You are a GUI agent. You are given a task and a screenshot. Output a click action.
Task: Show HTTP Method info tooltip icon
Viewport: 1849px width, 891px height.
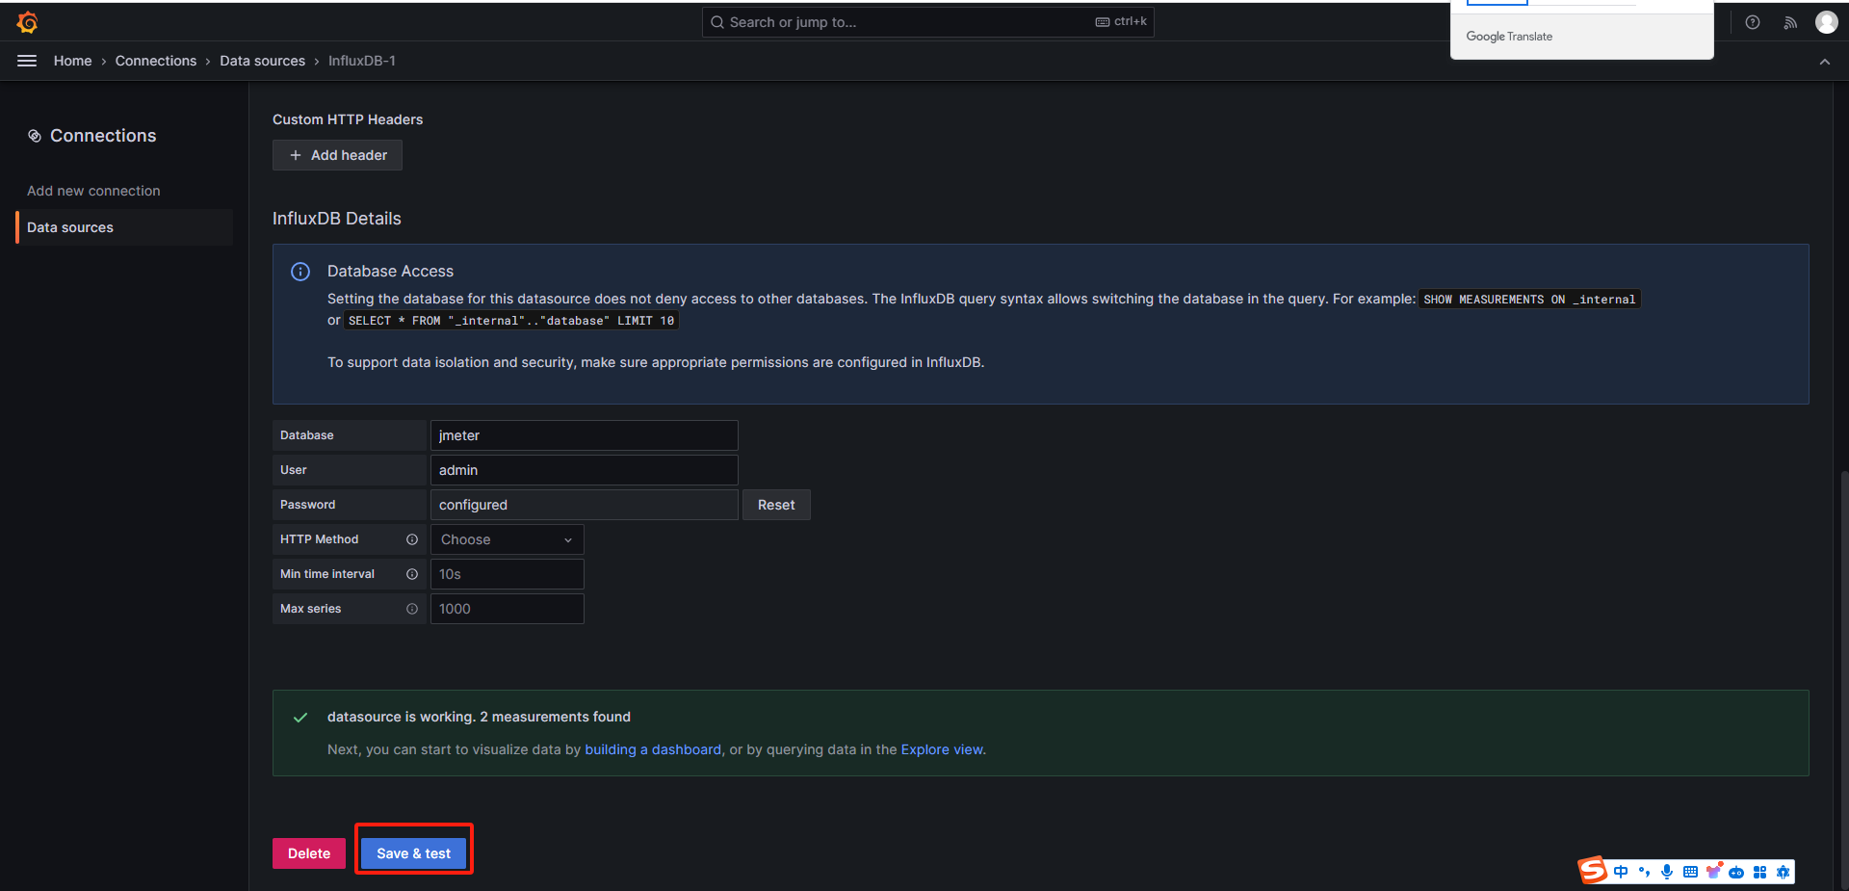[412, 539]
